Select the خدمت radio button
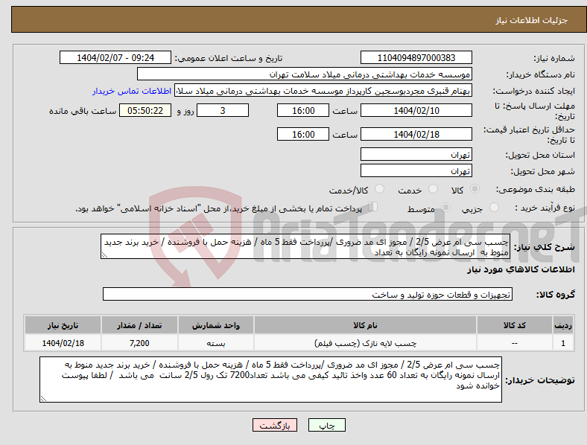587x445 pixels. click(433, 189)
